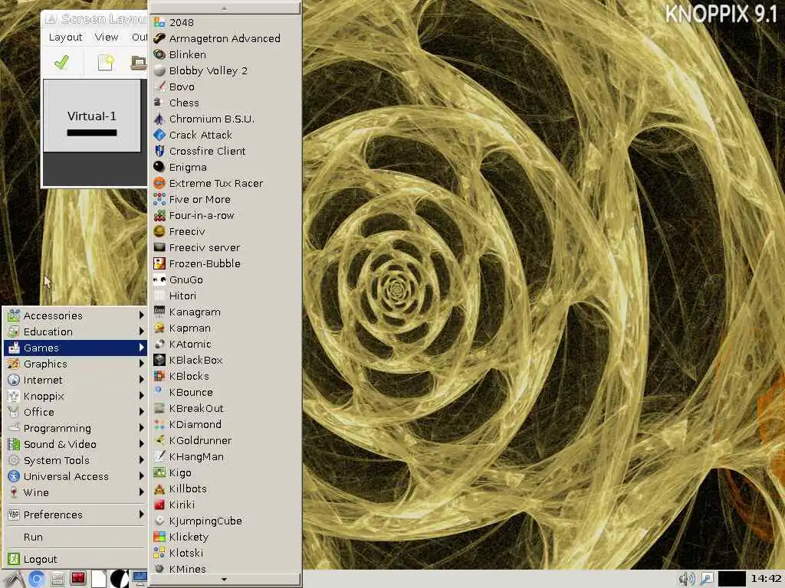Click the New layout icon in Screen Layout toolbar

(x=106, y=63)
